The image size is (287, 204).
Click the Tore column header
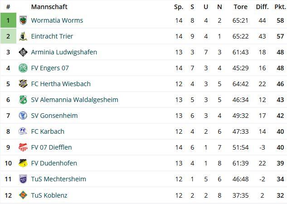240,7
